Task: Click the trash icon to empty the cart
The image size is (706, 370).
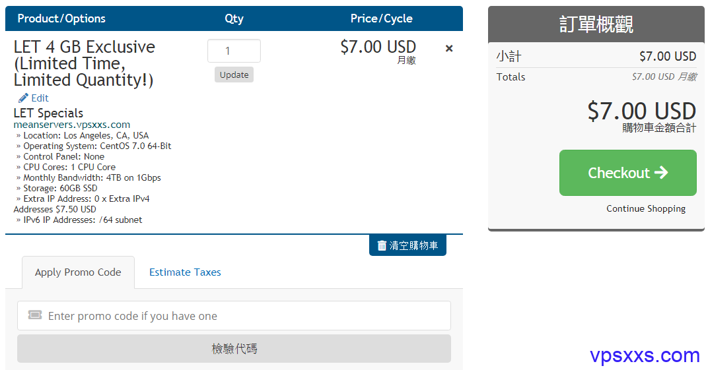Action: 382,245
